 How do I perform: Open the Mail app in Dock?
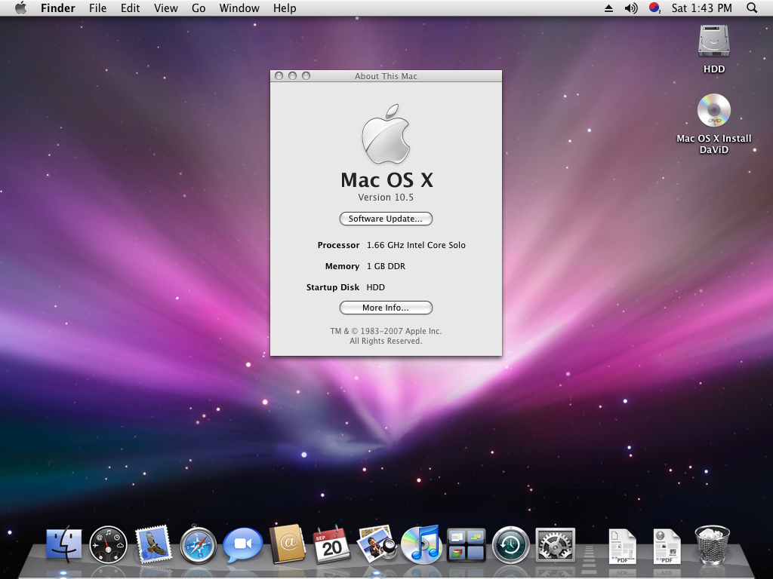pyautogui.click(x=153, y=544)
